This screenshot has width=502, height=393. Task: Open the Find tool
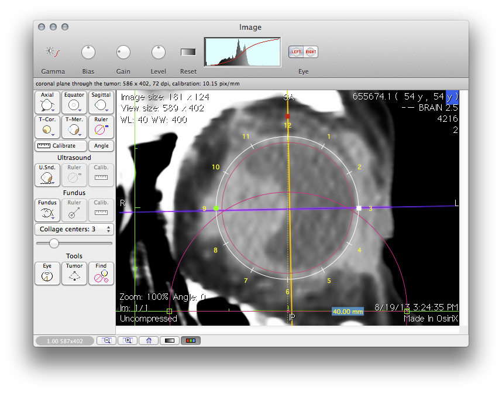(x=101, y=274)
